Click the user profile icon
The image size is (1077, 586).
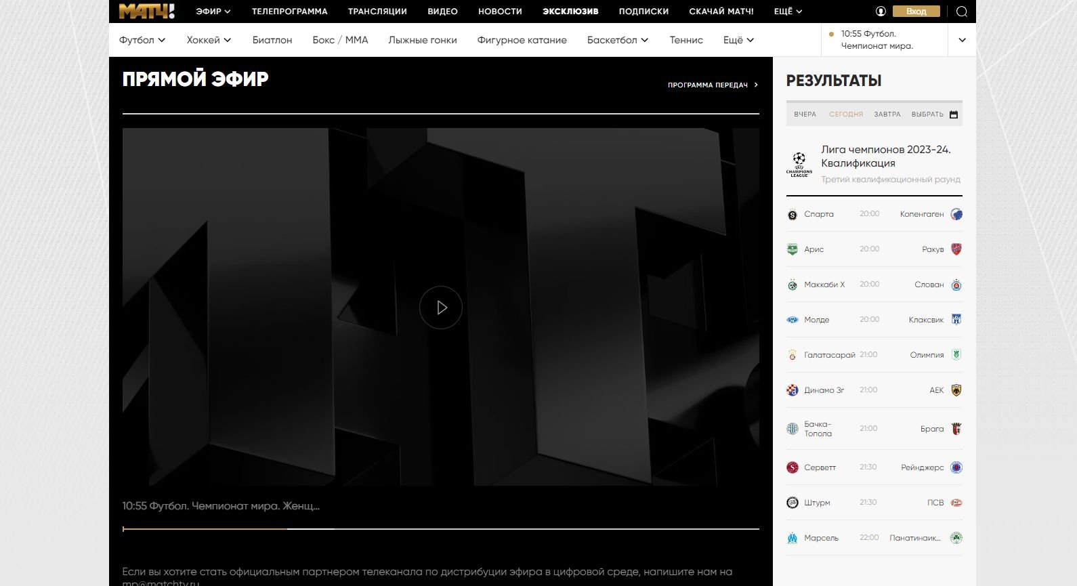[x=881, y=12]
